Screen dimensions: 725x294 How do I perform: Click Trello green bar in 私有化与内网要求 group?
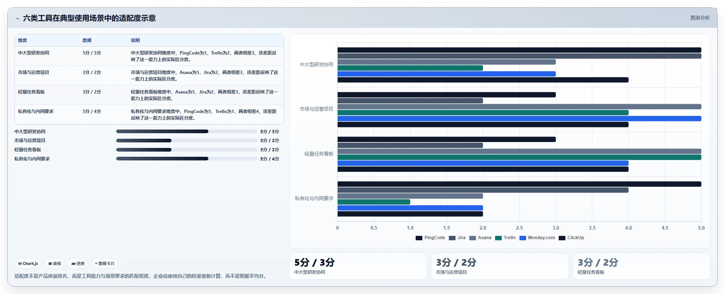pyautogui.click(x=374, y=202)
